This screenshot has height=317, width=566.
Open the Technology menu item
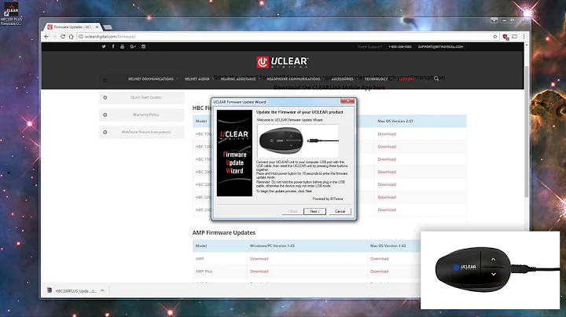click(x=376, y=79)
